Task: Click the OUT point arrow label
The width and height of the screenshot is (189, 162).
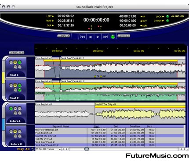Action: pyautogui.click(x=143, y=21)
